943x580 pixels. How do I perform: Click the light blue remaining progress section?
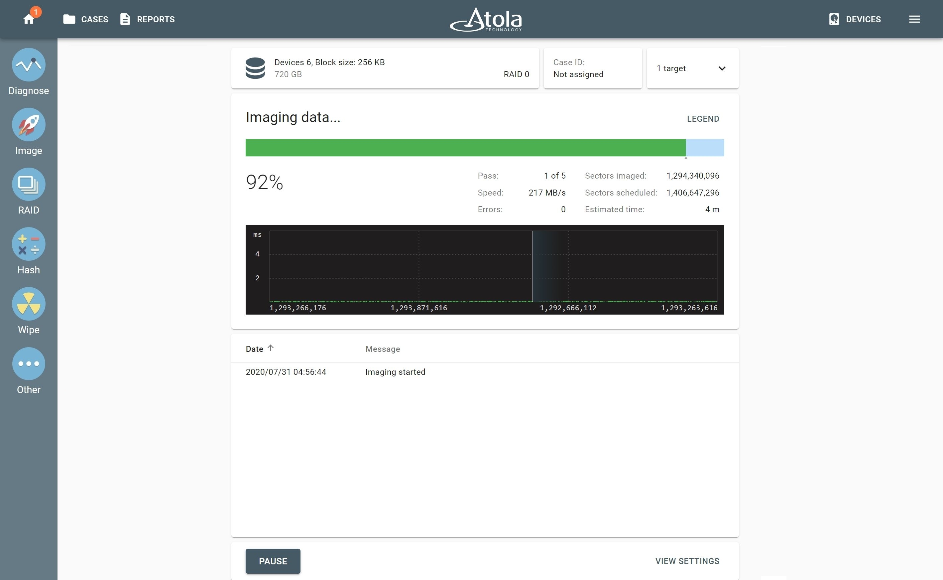coord(705,148)
